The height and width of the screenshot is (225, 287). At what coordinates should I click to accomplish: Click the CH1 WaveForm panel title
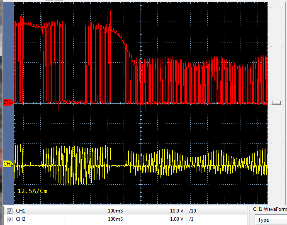(x=270, y=209)
